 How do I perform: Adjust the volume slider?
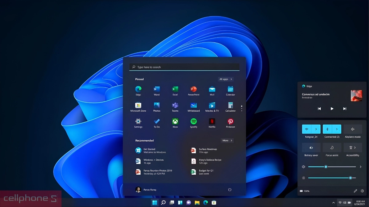coord(332,167)
